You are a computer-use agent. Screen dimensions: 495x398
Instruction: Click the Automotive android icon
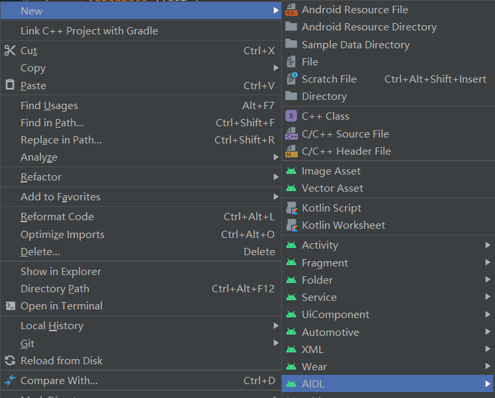click(x=291, y=332)
